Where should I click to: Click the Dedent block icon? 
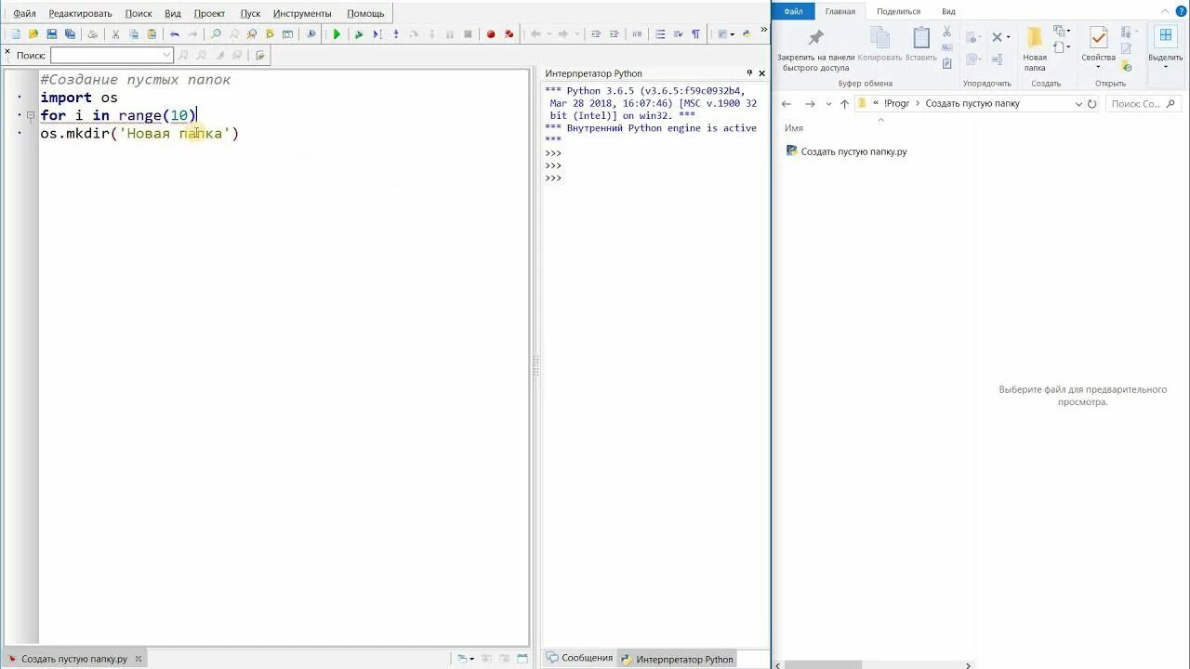coord(614,34)
